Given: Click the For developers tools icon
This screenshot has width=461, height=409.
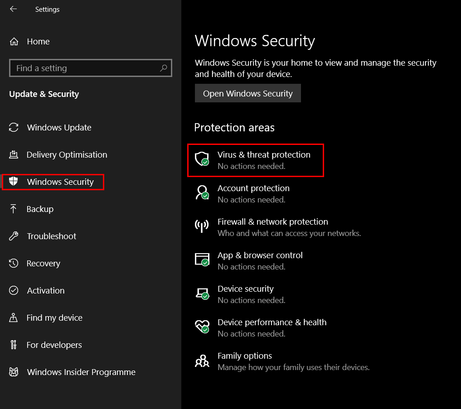Looking at the screenshot, I should point(13,345).
